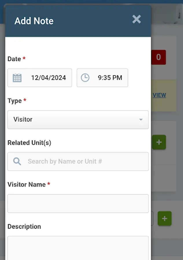The height and width of the screenshot is (260, 183).
Task: Open the calendar date picker icon
Action: point(17,78)
